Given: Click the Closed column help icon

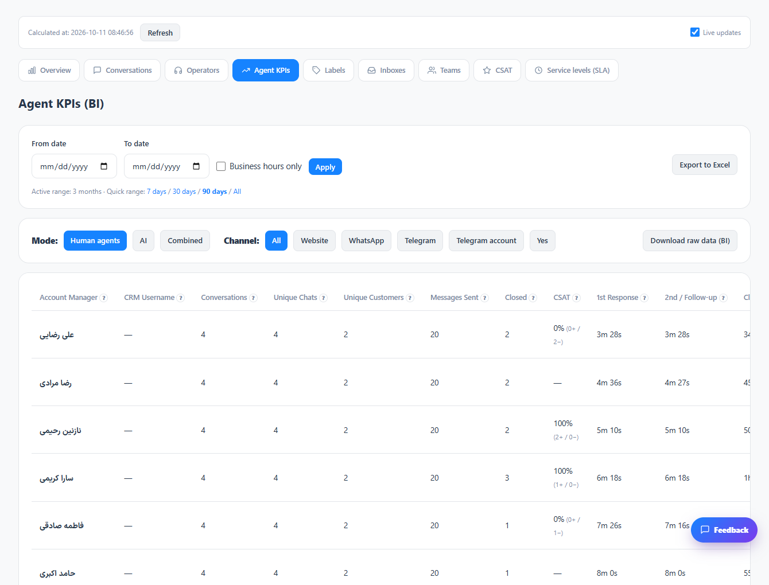Looking at the screenshot, I should pyautogui.click(x=533, y=298).
